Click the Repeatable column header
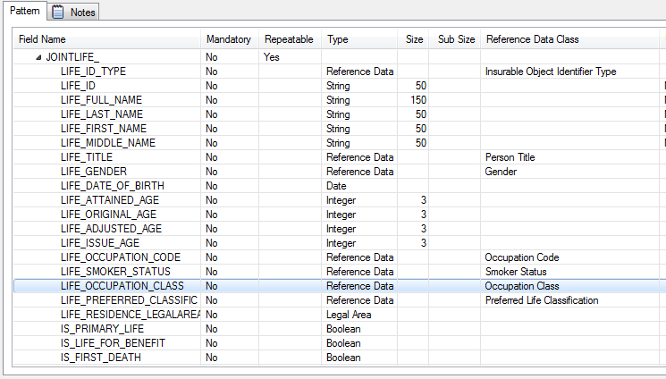Viewport: 666px width, 379px height. 290,39
